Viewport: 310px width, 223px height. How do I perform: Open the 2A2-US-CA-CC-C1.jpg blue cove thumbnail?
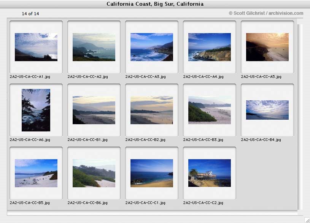click(x=152, y=173)
